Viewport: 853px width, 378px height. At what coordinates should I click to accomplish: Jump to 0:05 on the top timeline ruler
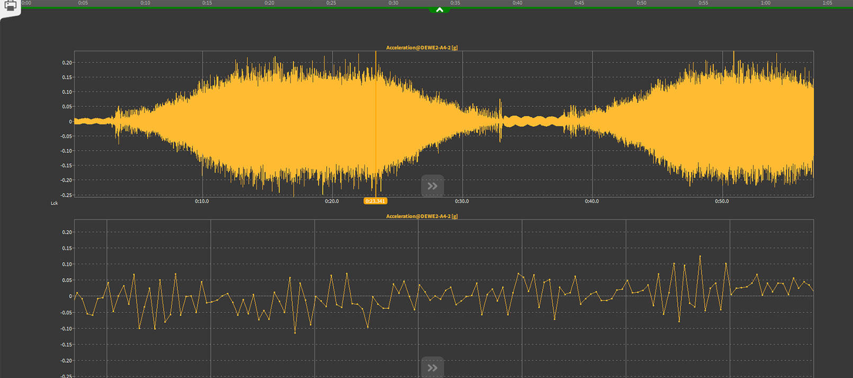click(83, 3)
